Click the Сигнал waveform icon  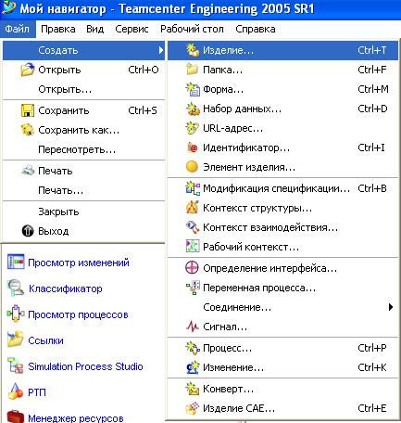tap(193, 327)
